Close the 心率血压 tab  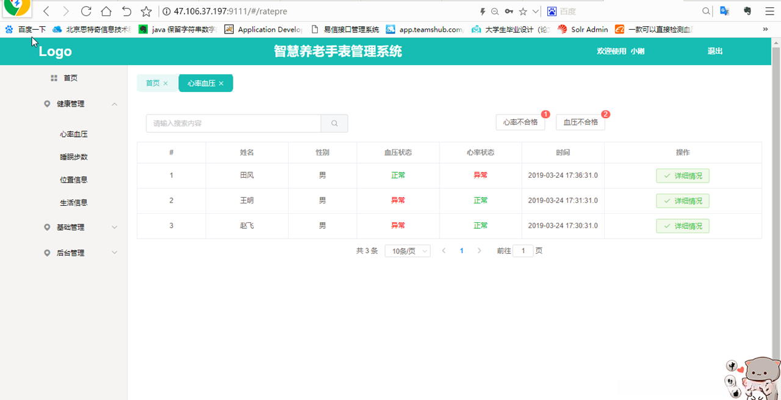(221, 83)
